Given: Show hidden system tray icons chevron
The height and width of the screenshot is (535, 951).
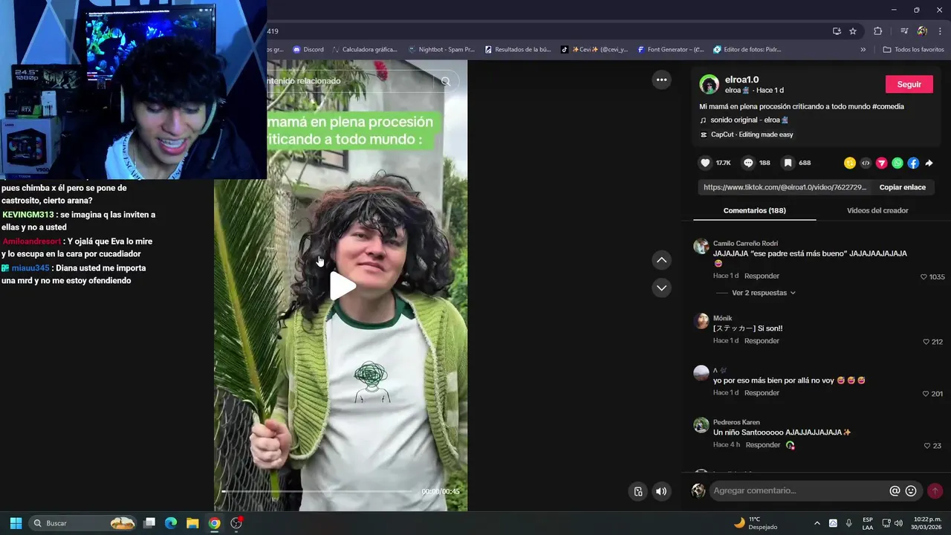Looking at the screenshot, I should coord(817,523).
